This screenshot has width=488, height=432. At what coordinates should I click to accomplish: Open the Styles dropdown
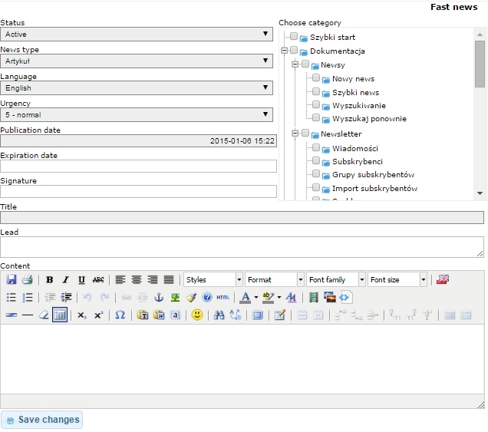point(213,279)
